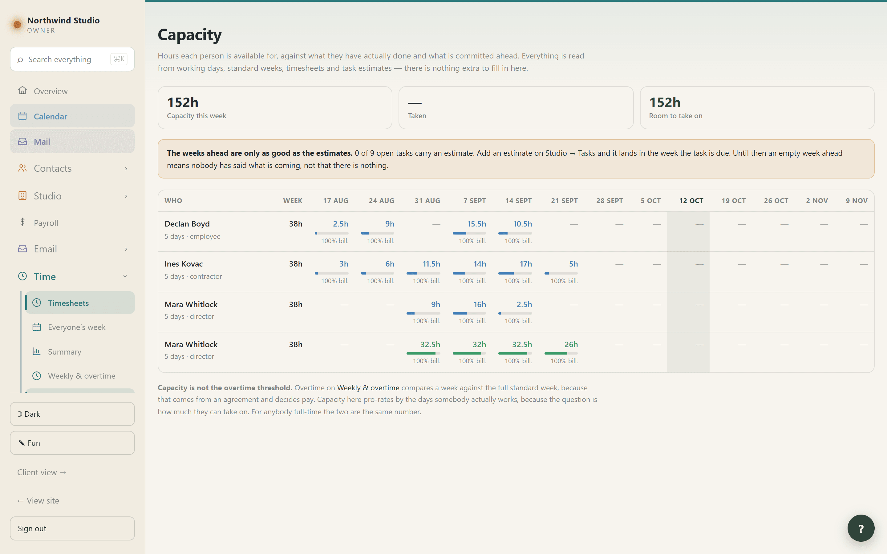Click the Sign out button

tap(72, 528)
